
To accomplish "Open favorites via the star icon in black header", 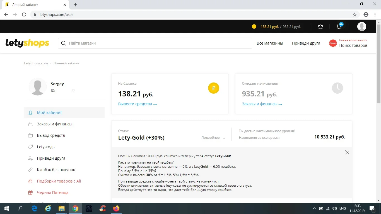I will (x=320, y=26).
